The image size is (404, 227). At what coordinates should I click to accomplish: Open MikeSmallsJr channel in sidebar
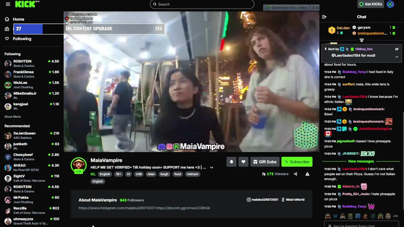point(32,96)
